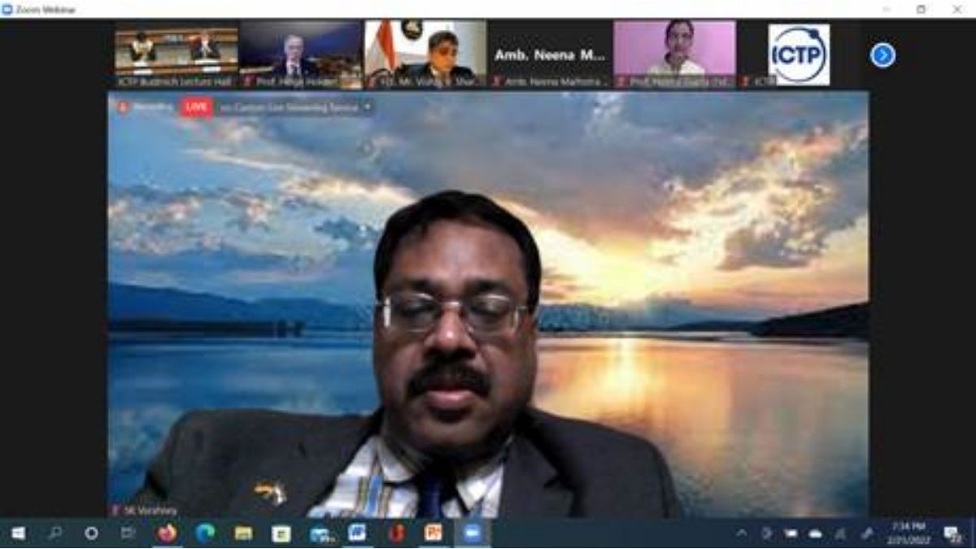
Task: Open the taskbar search
Action: [x=54, y=534]
